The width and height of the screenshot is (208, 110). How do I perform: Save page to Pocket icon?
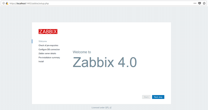pos(200,3)
